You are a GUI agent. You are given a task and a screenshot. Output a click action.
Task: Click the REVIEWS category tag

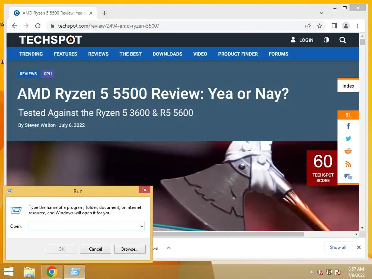click(x=28, y=74)
